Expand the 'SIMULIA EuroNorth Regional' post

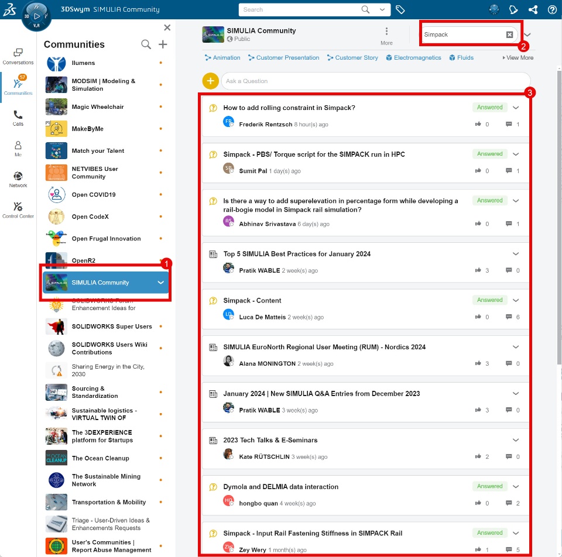tap(516, 347)
